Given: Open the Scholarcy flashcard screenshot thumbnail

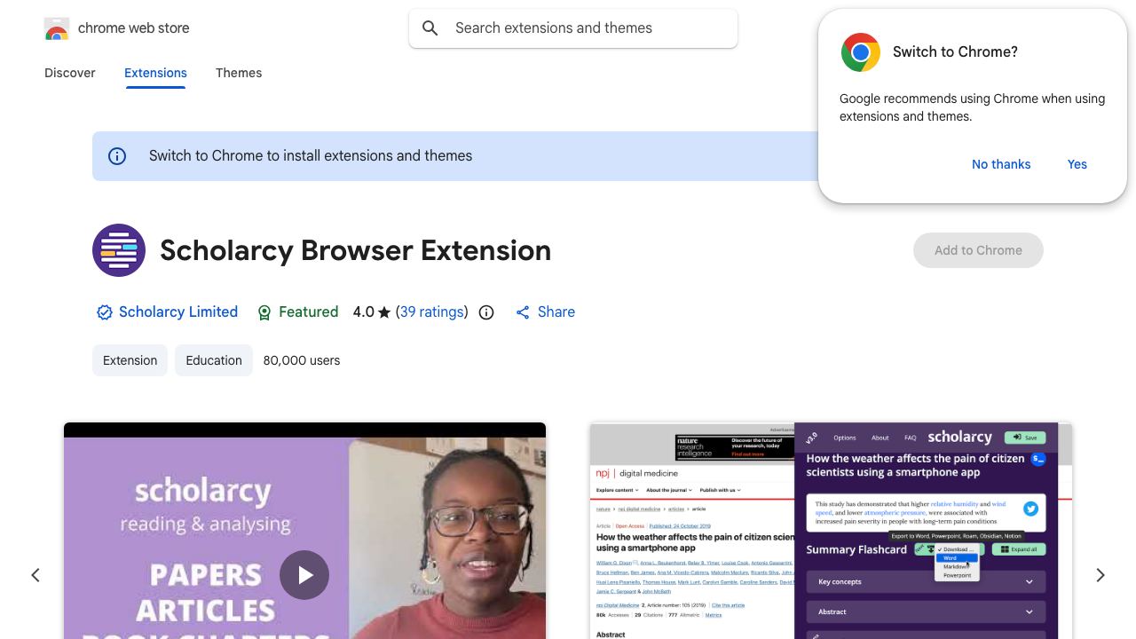Looking at the screenshot, I should point(831,531).
